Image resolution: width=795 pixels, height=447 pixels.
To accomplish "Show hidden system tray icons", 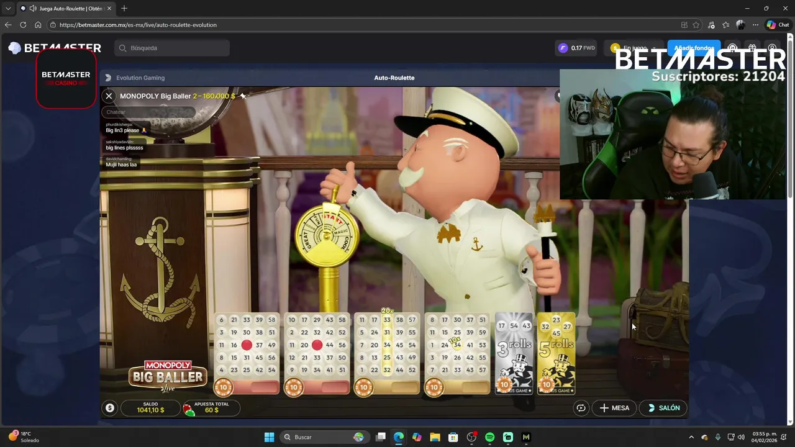I will pos(691,437).
